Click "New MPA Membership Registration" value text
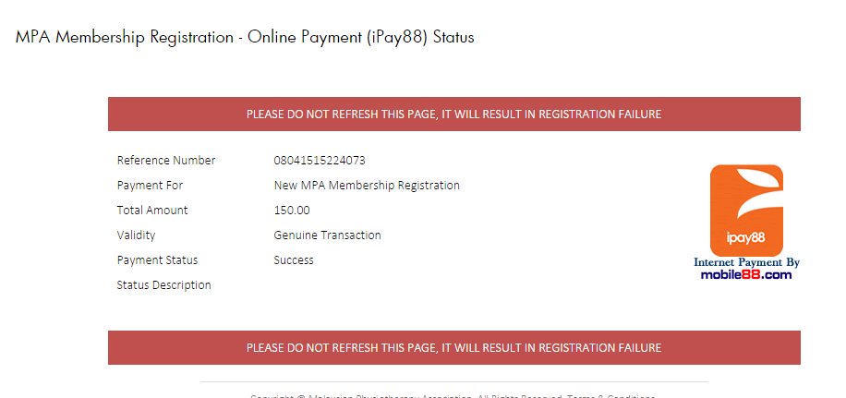 [367, 186]
